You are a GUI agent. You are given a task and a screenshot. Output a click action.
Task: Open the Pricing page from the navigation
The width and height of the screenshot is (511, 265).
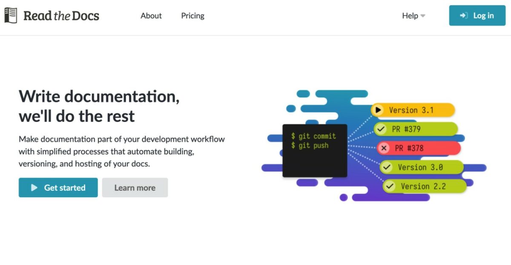[x=192, y=15]
